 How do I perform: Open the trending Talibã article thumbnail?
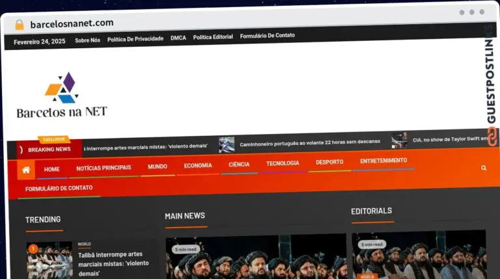(49, 260)
